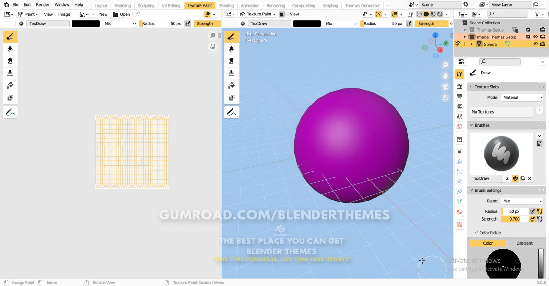Click pan hand icon in image editor
Screen dimensions: 549x286
tap(213, 46)
